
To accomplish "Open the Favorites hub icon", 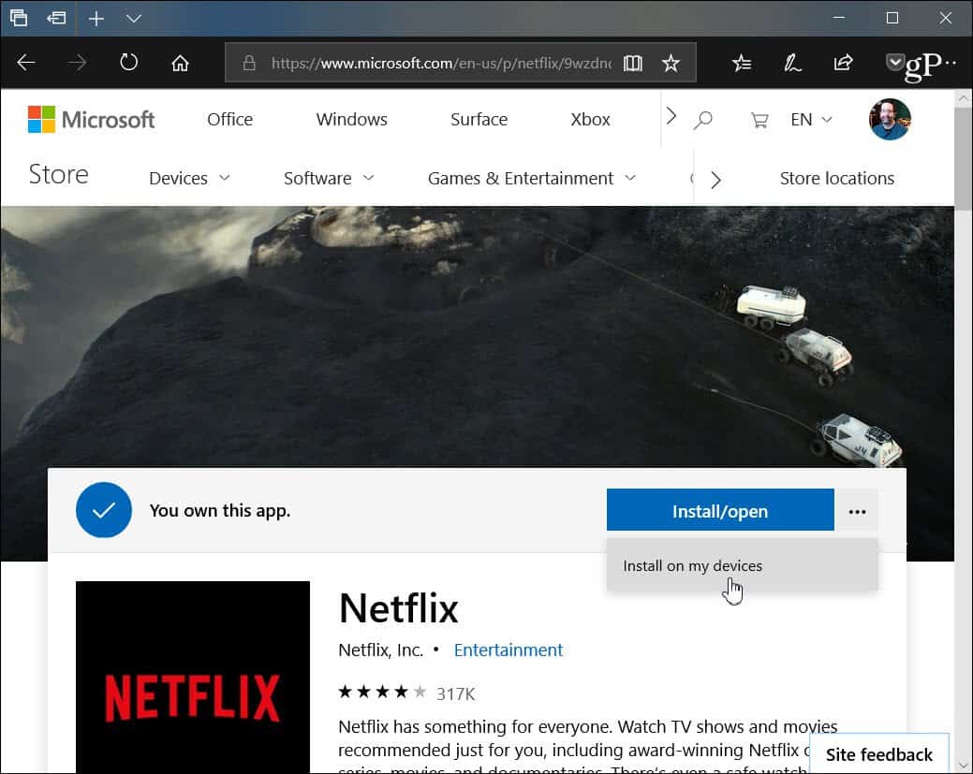I will [742, 63].
